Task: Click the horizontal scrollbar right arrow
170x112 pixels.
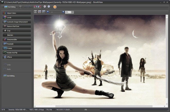Action: click(165, 106)
